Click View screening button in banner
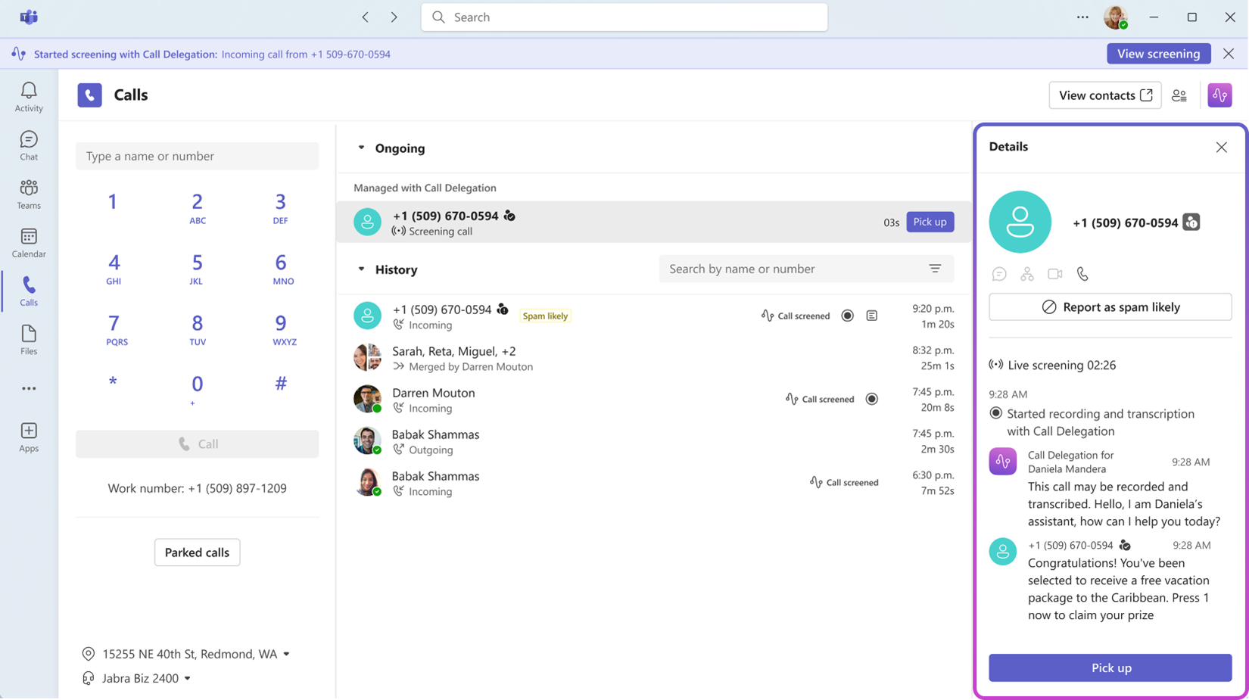Viewport: 1249px width, 700px height. [1158, 54]
